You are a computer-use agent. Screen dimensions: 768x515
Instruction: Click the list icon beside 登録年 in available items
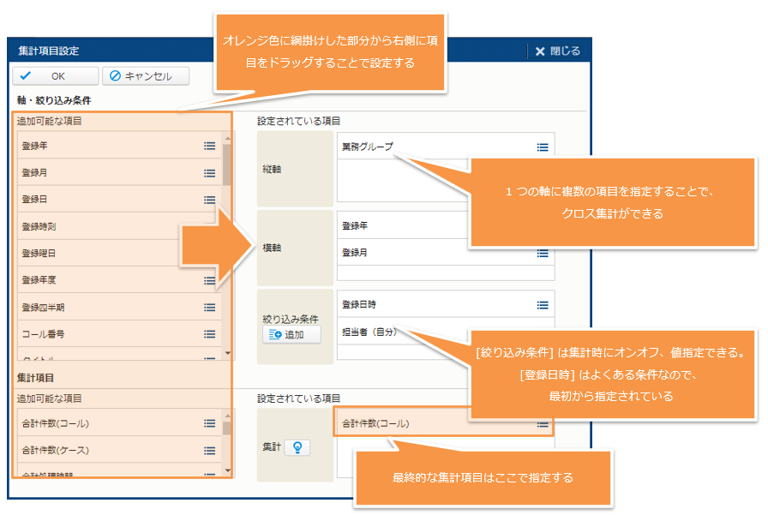point(209,146)
